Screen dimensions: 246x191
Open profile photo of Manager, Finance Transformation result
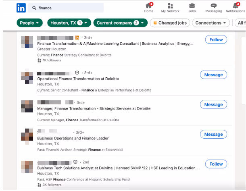tap(27, 106)
